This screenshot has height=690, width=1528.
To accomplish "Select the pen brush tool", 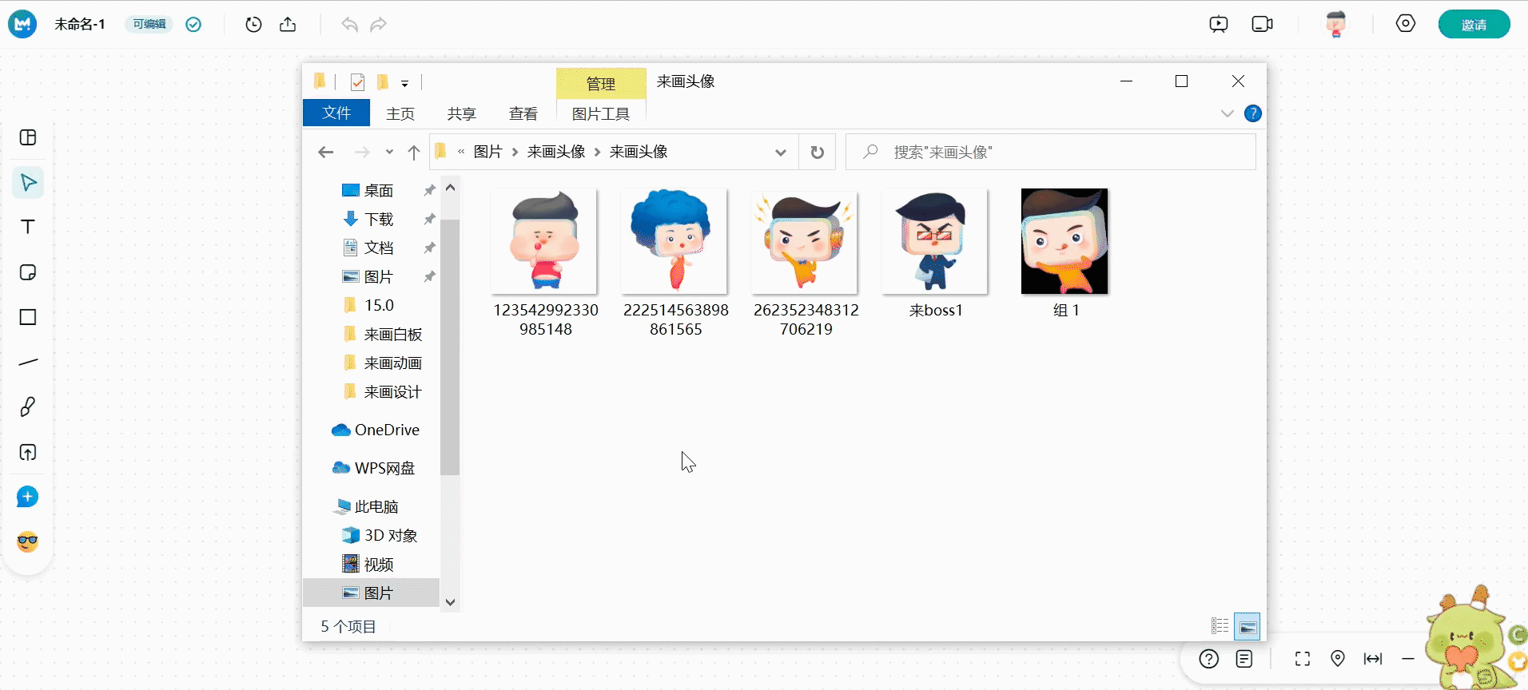I will coord(28,406).
